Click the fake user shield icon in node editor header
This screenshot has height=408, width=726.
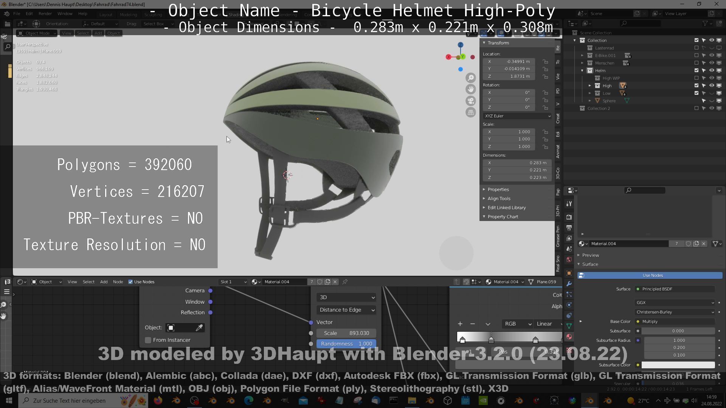pos(320,282)
